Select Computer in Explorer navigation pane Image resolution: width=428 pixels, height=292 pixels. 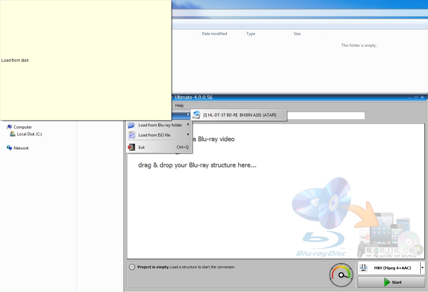pos(23,127)
